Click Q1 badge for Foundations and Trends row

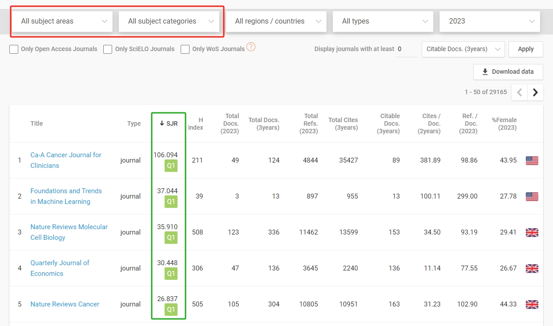click(x=171, y=202)
